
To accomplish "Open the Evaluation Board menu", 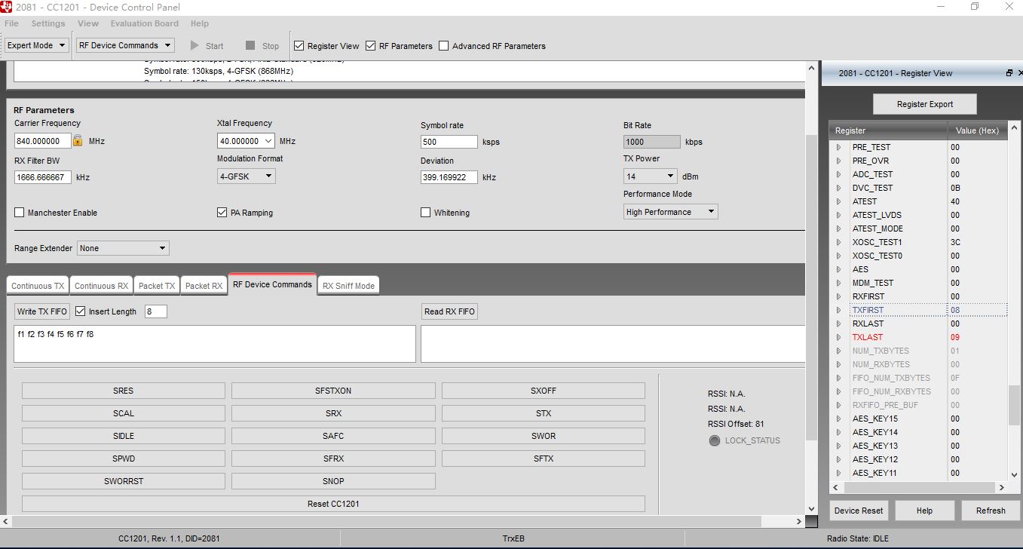I will point(145,23).
